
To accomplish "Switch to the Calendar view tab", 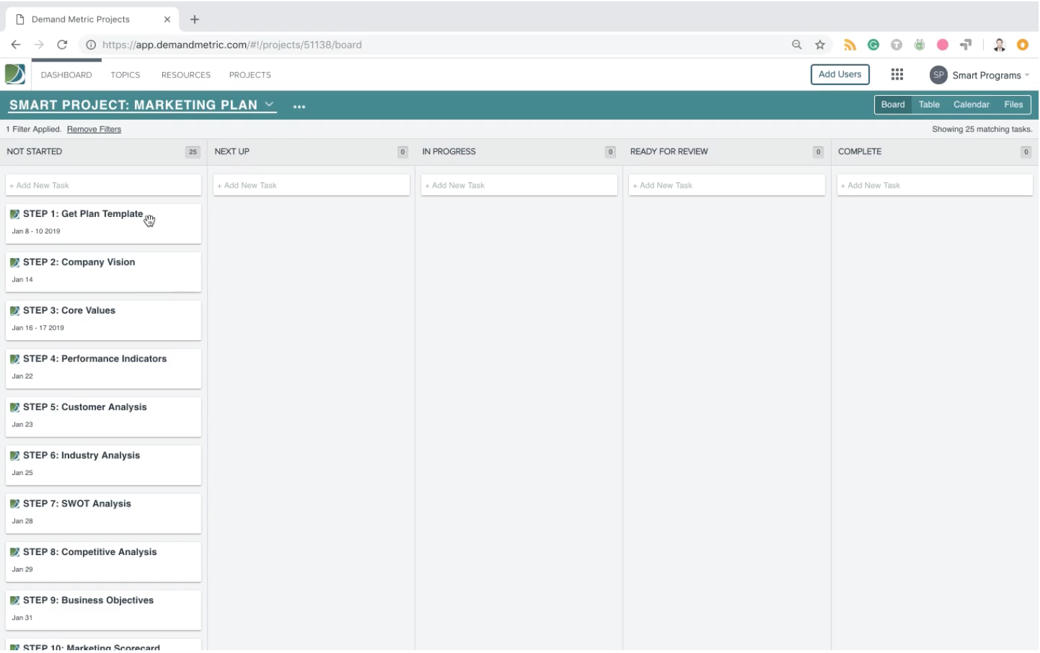I will (x=971, y=105).
